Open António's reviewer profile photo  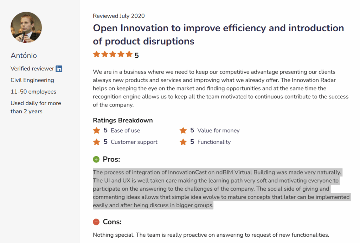26,27
